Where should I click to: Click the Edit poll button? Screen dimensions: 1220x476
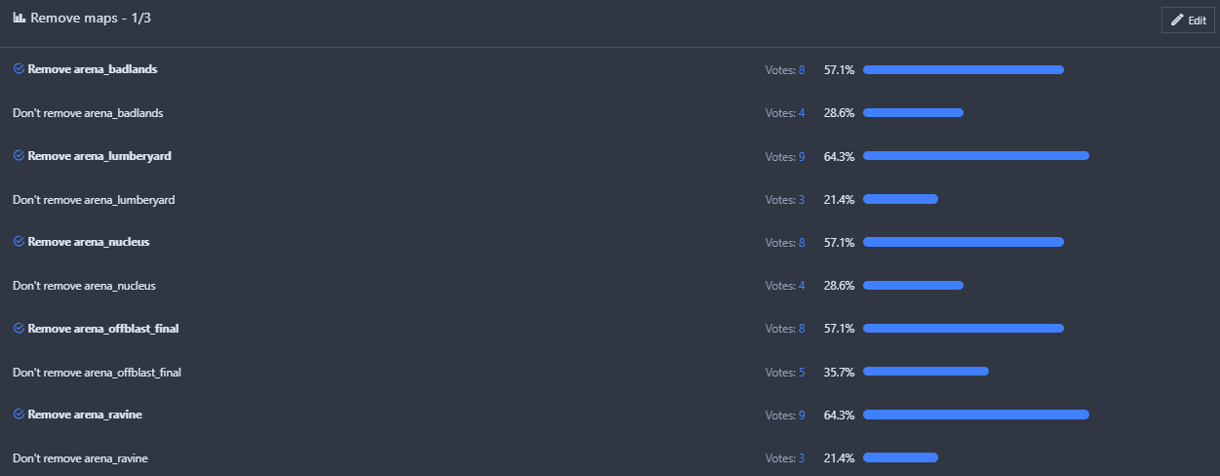coord(1188,20)
